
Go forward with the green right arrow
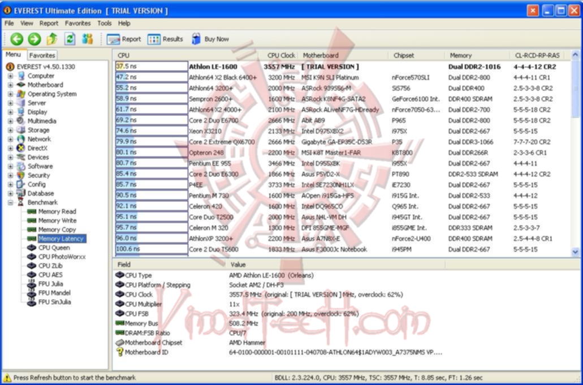(x=34, y=39)
